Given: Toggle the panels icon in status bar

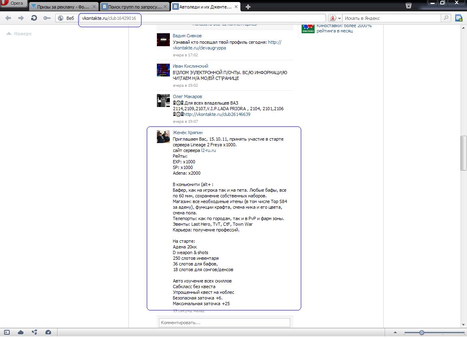Looking at the screenshot, I should (7, 332).
